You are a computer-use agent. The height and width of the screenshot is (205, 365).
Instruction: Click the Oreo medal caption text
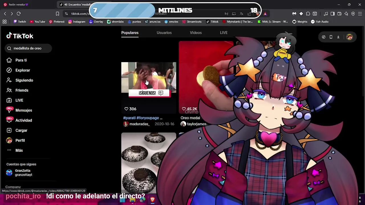click(x=190, y=118)
